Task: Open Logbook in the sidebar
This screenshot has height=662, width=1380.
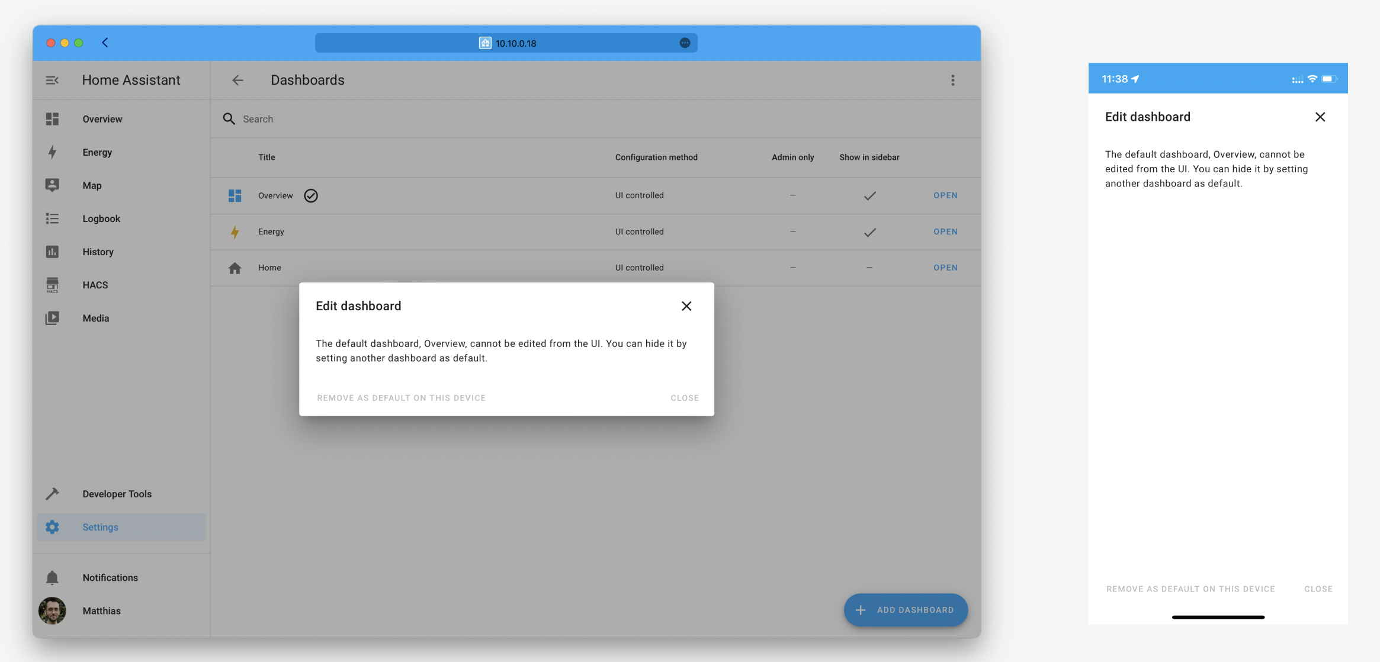Action: (x=121, y=218)
